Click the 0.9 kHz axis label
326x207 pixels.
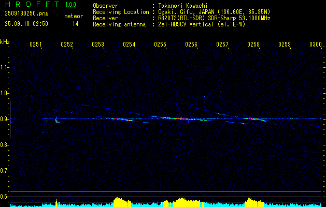tap(4, 119)
